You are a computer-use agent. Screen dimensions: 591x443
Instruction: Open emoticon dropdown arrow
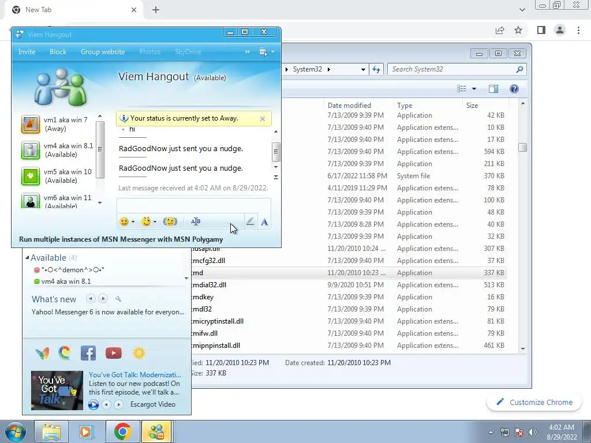point(133,222)
